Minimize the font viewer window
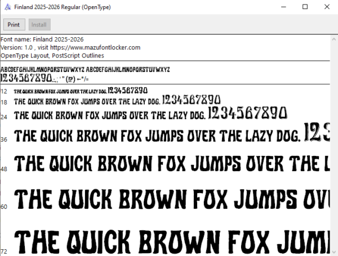Screen dimensions: 338x256 [284, 7]
